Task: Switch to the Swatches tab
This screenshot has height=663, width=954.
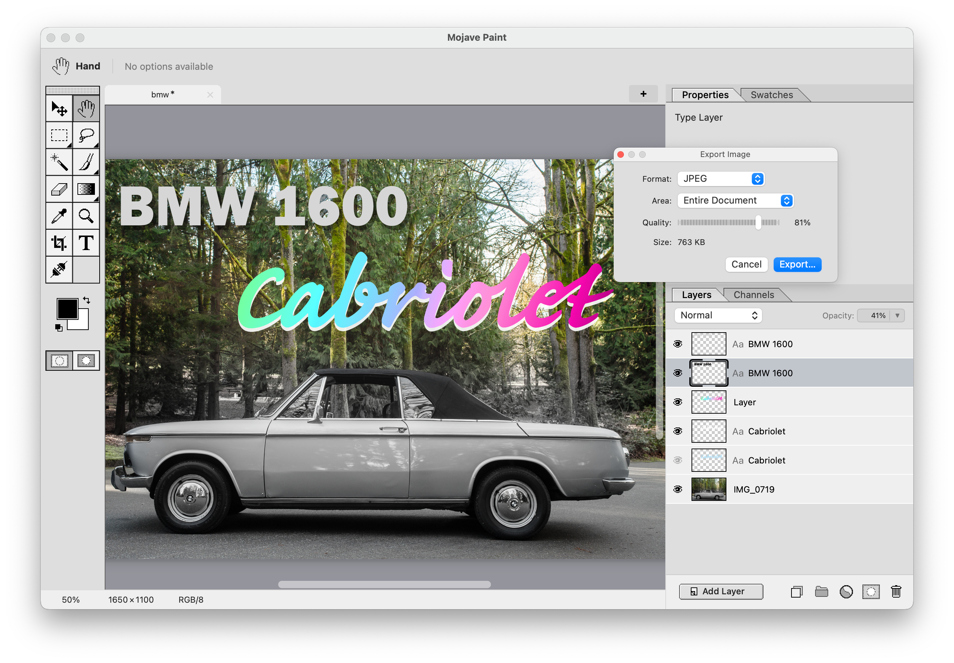Action: point(771,95)
